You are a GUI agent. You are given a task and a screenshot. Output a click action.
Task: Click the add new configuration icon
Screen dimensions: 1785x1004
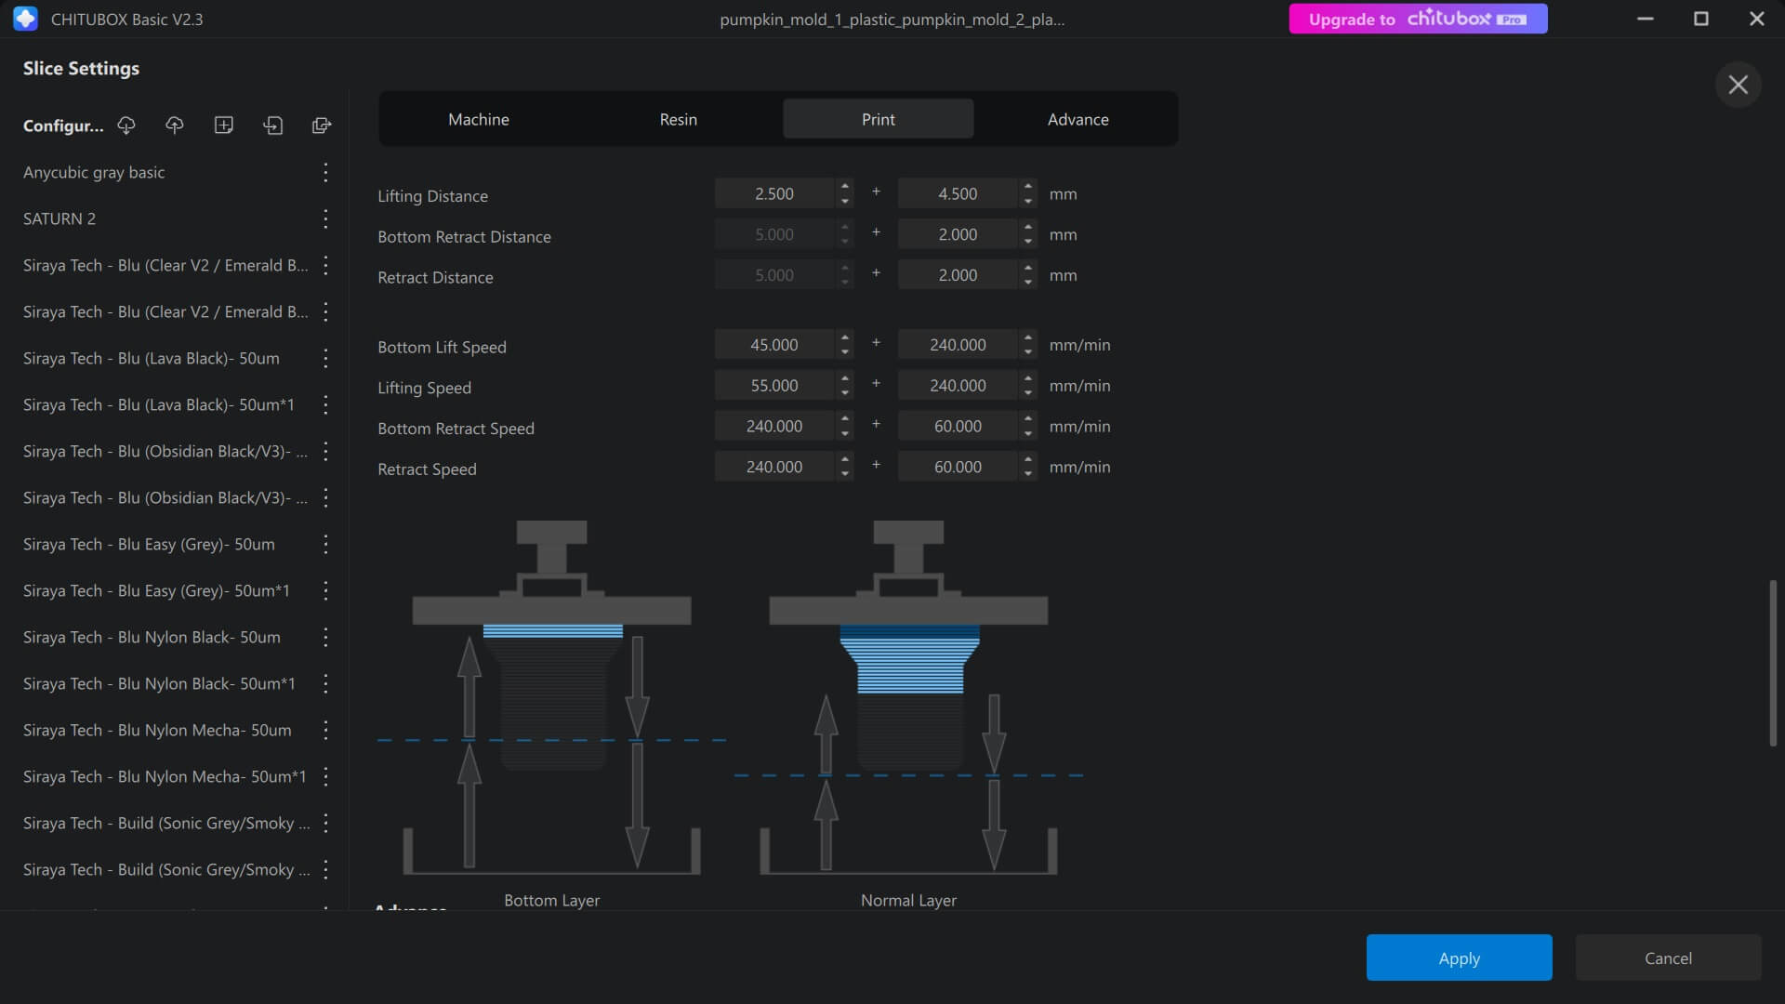224,125
